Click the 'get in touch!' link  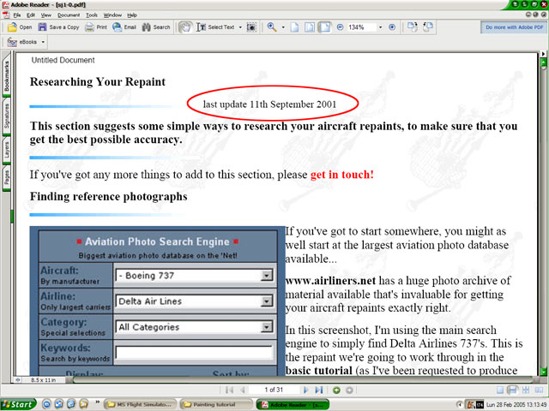(341, 175)
